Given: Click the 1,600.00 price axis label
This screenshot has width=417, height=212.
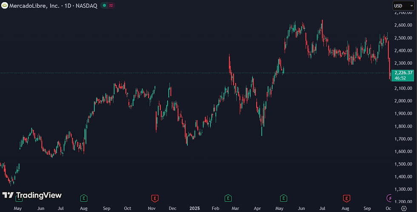Looking at the screenshot, I should pos(403,151).
